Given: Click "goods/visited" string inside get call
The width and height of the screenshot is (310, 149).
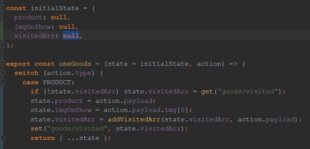Looking at the screenshot, I should [x=247, y=92].
